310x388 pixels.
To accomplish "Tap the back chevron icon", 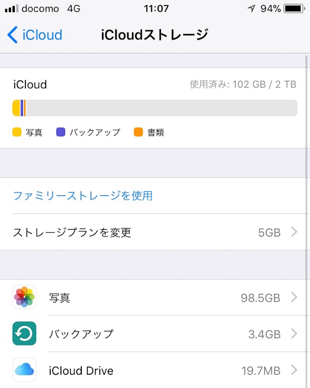I will point(12,34).
